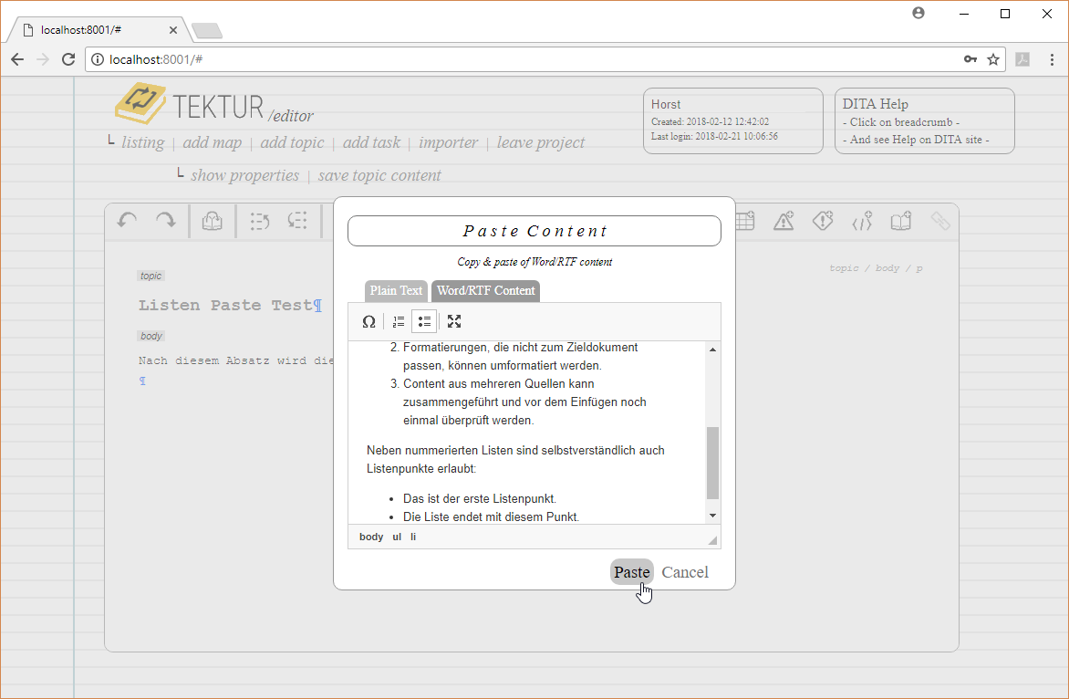1069x699 pixels.
Task: Click the 'show properties' link
Action: coord(244,175)
